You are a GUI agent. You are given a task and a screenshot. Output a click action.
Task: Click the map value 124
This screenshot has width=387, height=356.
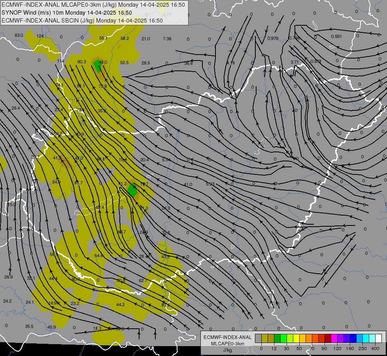(40, 36)
